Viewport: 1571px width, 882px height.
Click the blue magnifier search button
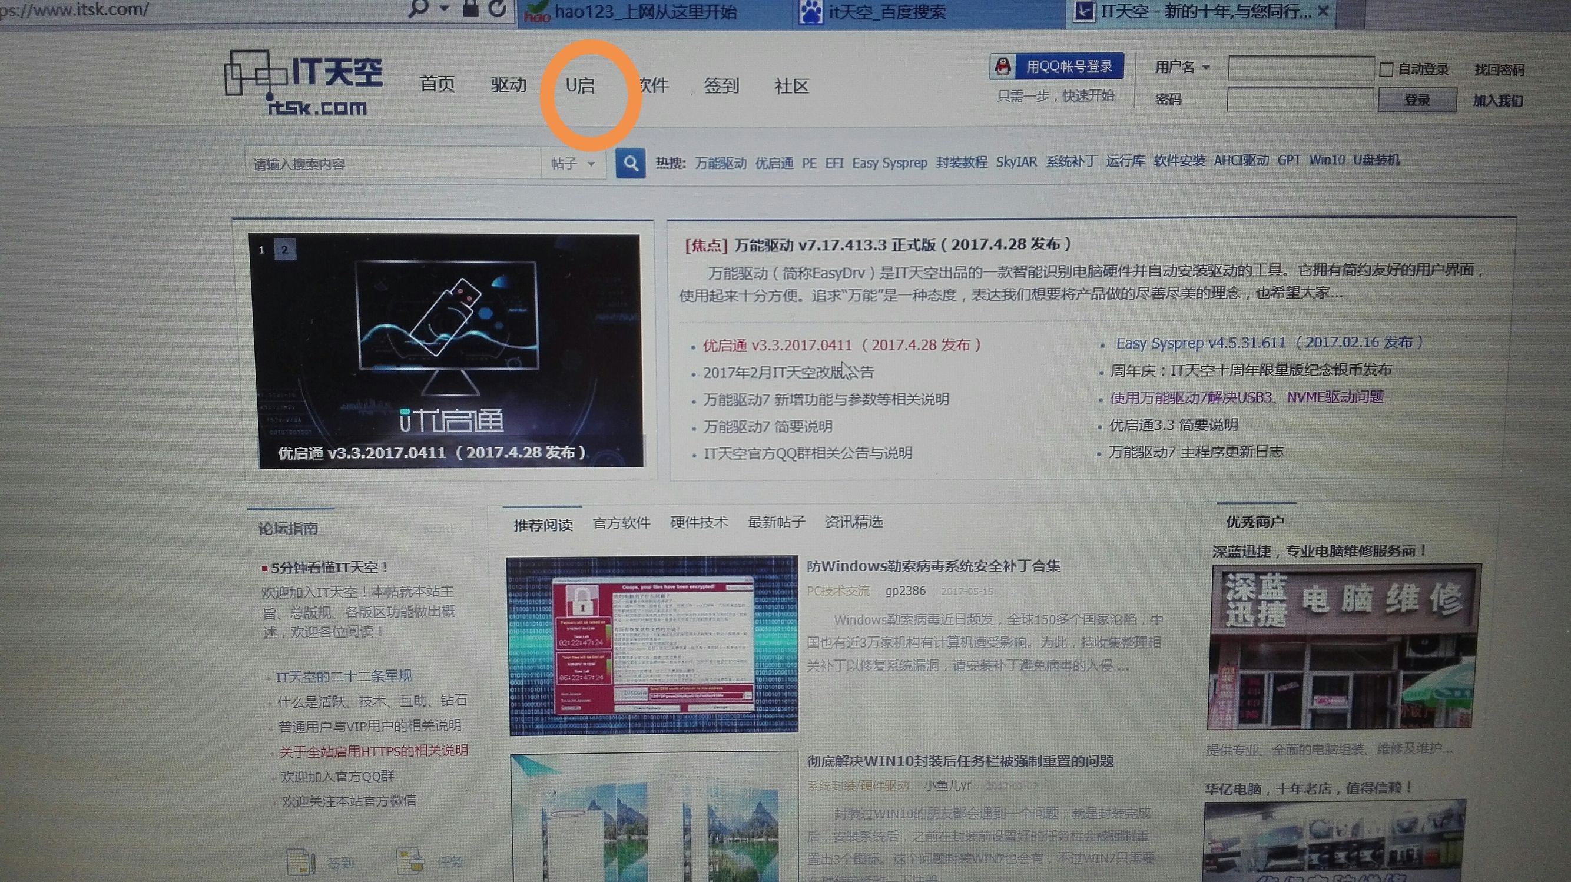coord(631,164)
